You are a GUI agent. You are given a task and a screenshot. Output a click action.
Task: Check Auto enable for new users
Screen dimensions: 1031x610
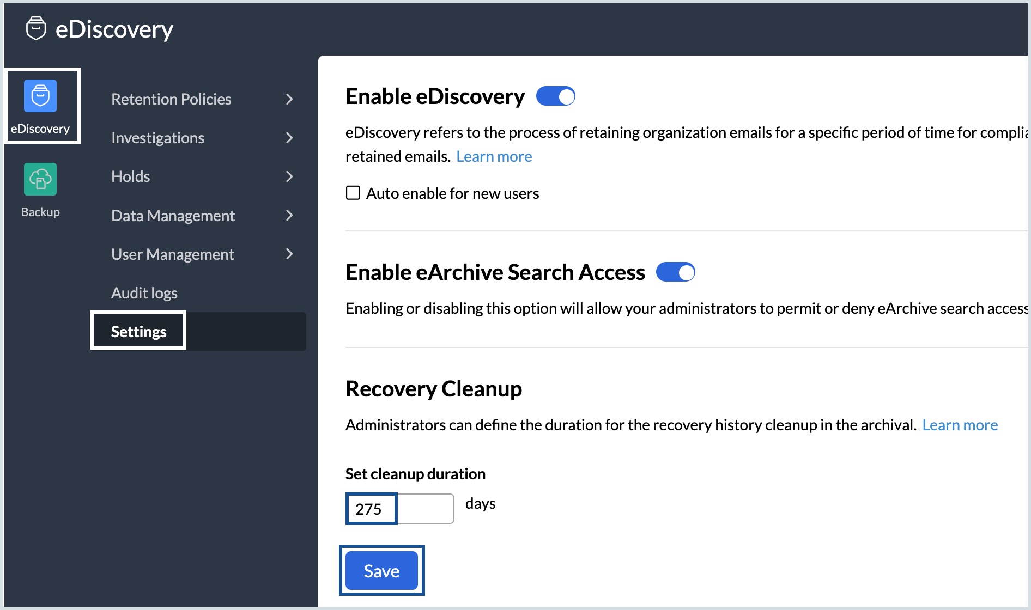click(x=353, y=193)
